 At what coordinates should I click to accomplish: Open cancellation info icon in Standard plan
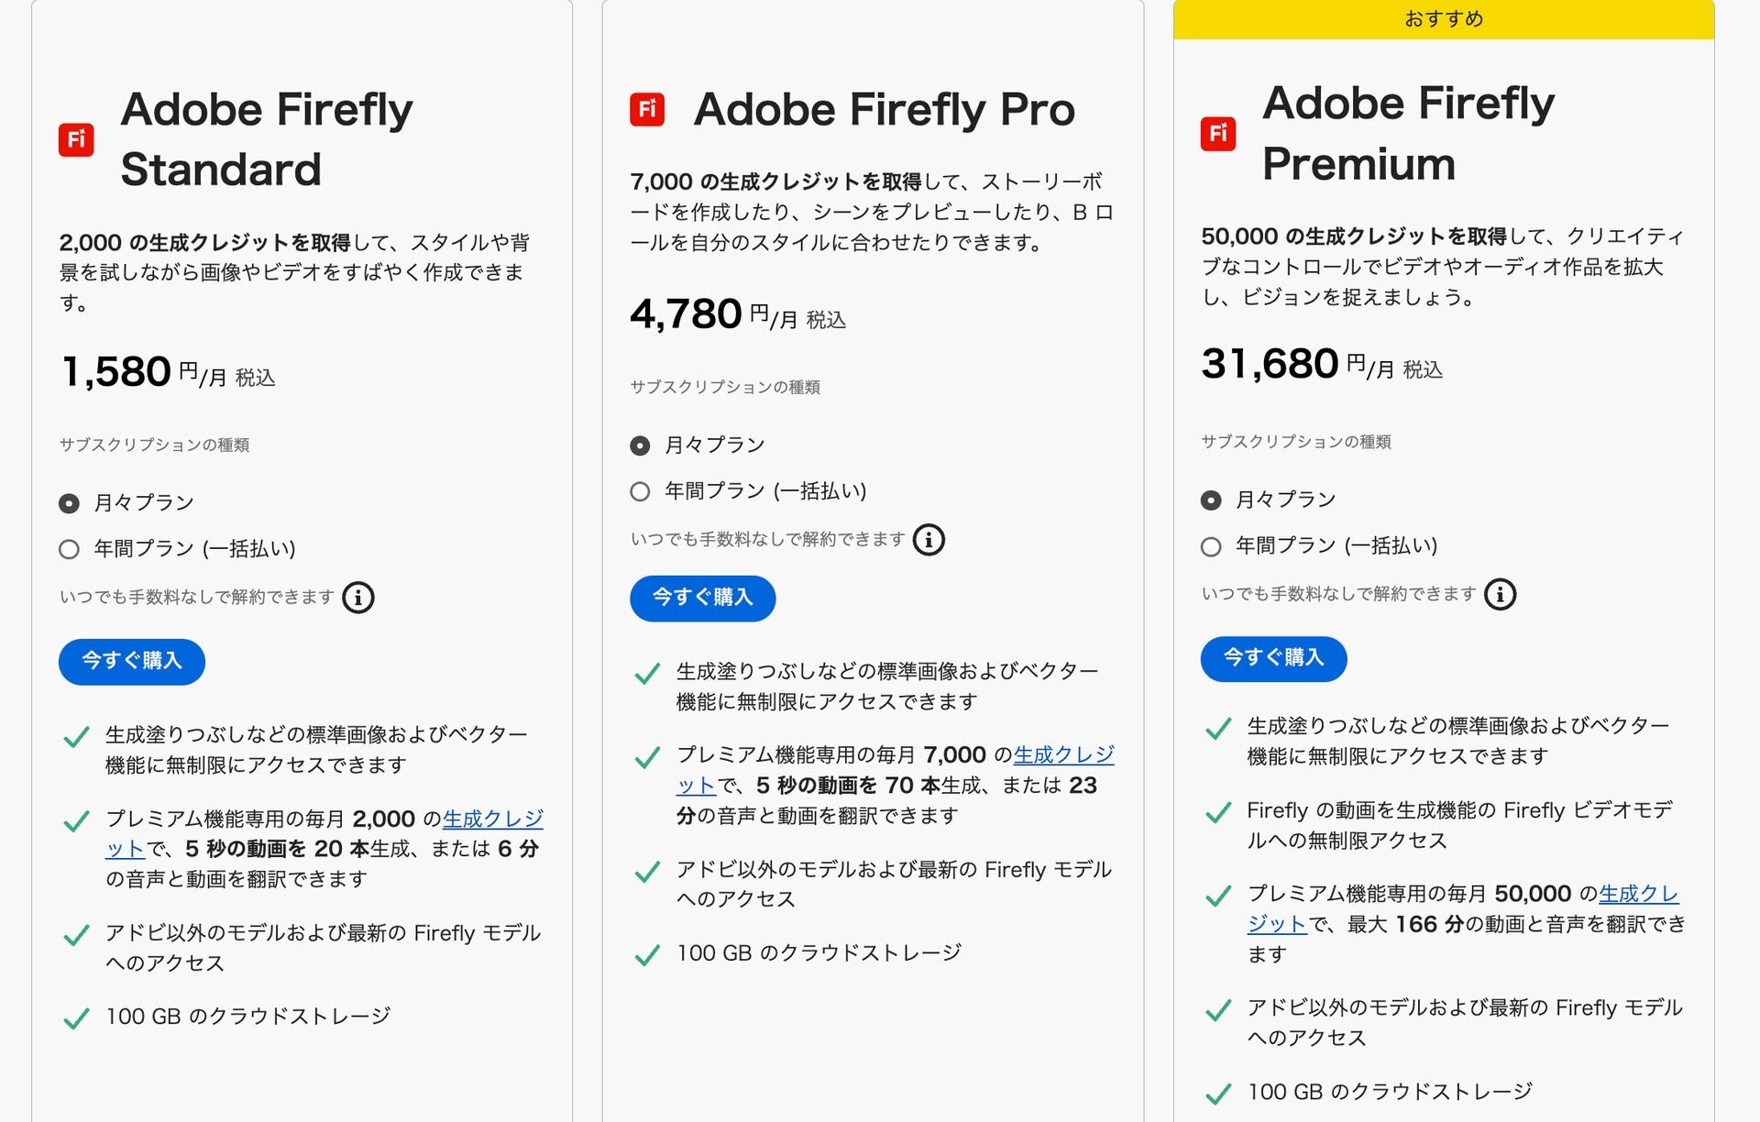[x=358, y=598]
